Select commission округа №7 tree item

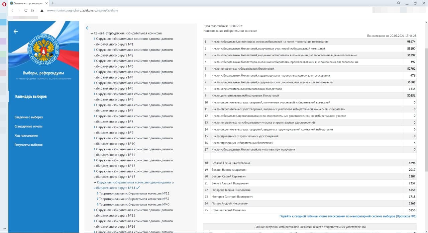(x=133, y=108)
